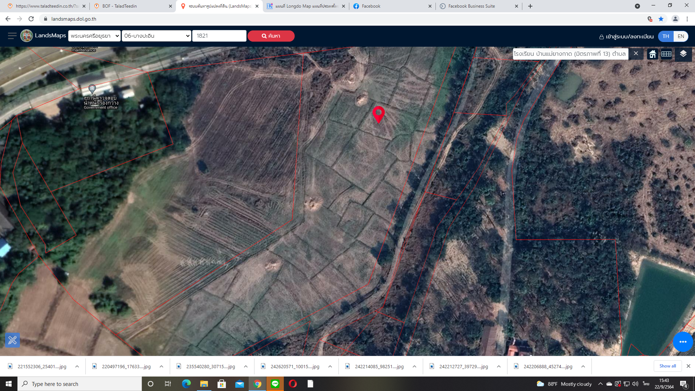Image resolution: width=695 pixels, height=391 pixels.
Task: Switch language toggle to TH
Action: 666,36
